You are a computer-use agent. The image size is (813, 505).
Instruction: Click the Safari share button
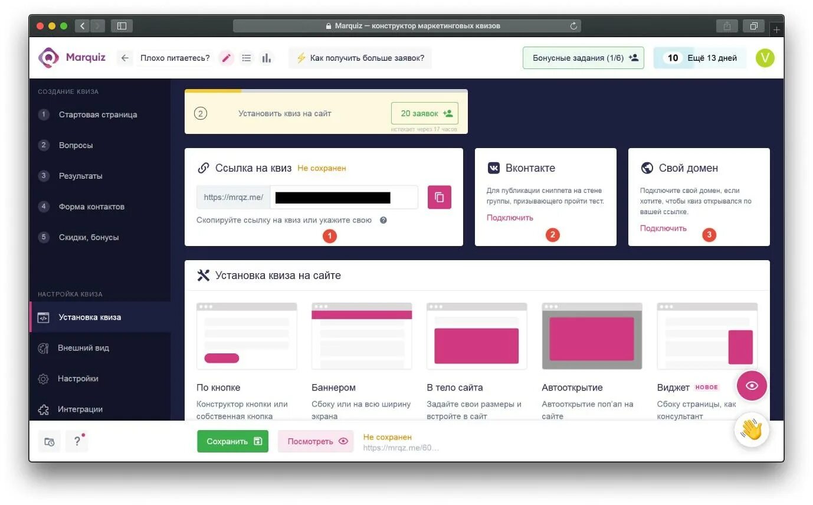pos(727,26)
